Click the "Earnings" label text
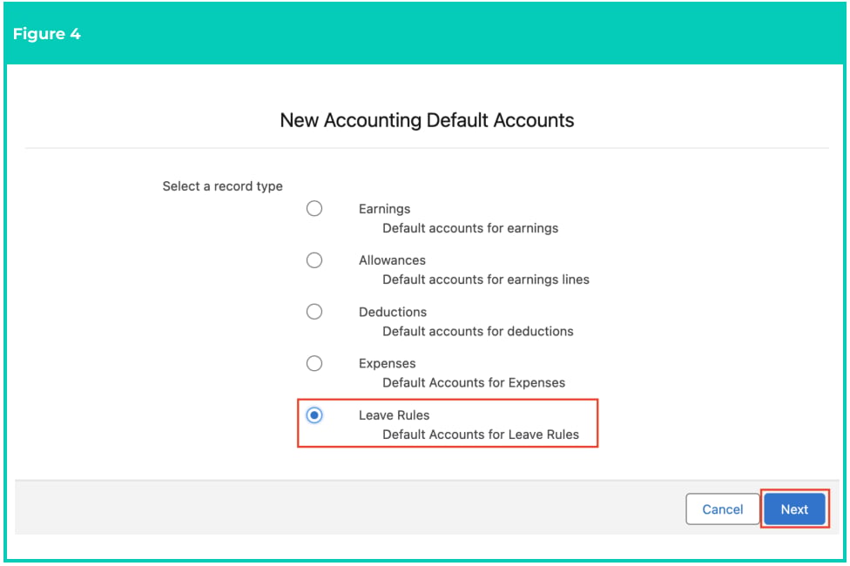 [384, 209]
